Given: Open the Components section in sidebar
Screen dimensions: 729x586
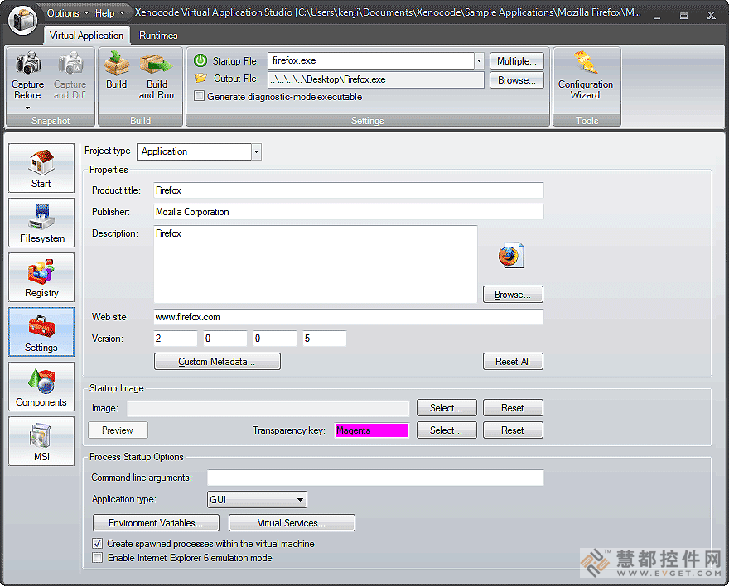Looking at the screenshot, I should 41,387.
